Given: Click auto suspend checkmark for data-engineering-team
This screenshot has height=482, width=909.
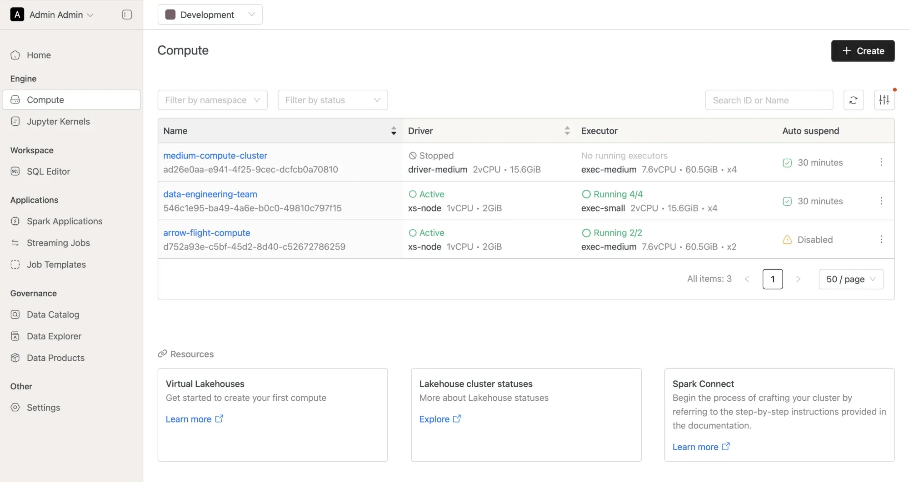Looking at the screenshot, I should pyautogui.click(x=787, y=202).
